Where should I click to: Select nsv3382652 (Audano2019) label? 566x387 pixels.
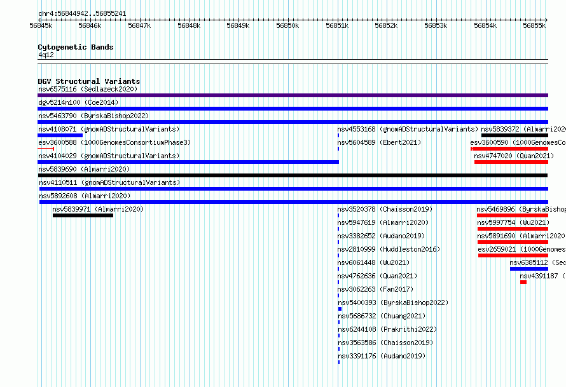pyautogui.click(x=381, y=236)
